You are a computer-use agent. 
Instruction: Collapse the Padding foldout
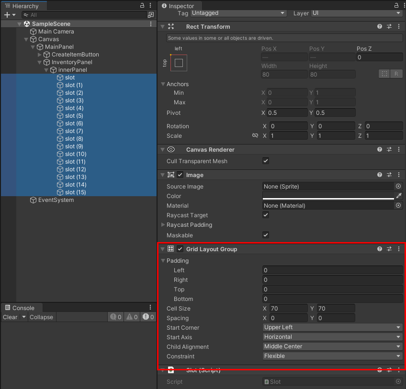163,261
